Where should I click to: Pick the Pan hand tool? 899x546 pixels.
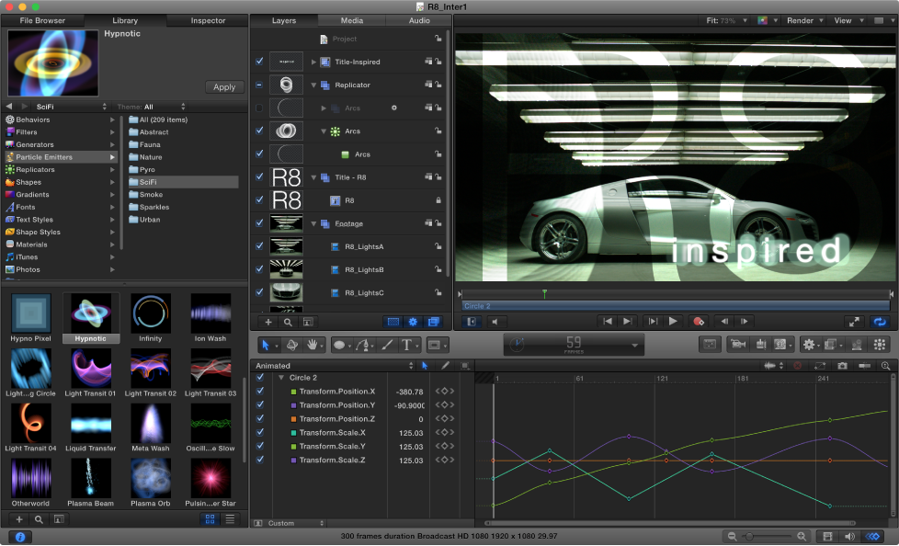pos(312,345)
